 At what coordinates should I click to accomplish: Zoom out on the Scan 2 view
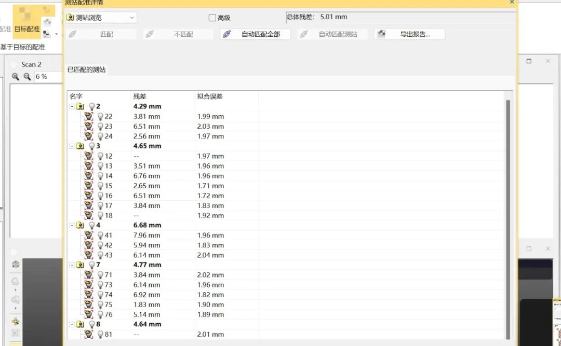point(27,76)
